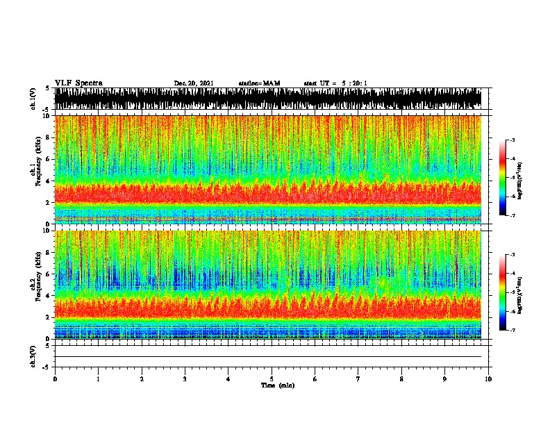This screenshot has width=550, height=425.
Task: Click time axis tick label "3"
Action: (x=185, y=378)
